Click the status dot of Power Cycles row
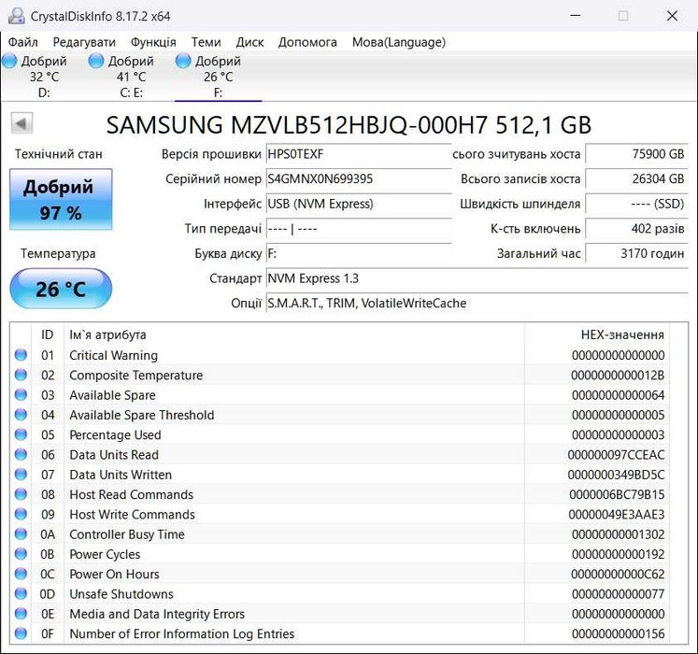Screen dimensions: 698x654 pyautogui.click(x=21, y=554)
